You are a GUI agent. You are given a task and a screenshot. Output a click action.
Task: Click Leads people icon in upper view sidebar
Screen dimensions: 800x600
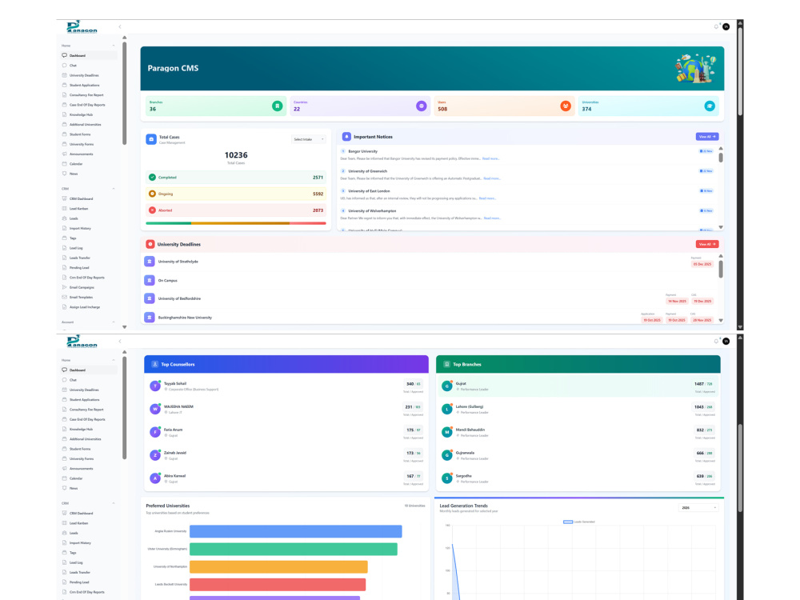coord(64,218)
